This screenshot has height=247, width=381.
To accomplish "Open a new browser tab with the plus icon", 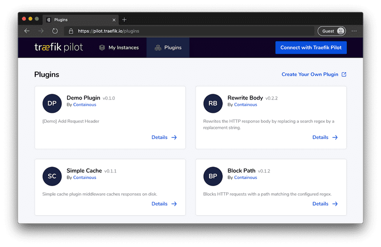I will (x=124, y=20).
